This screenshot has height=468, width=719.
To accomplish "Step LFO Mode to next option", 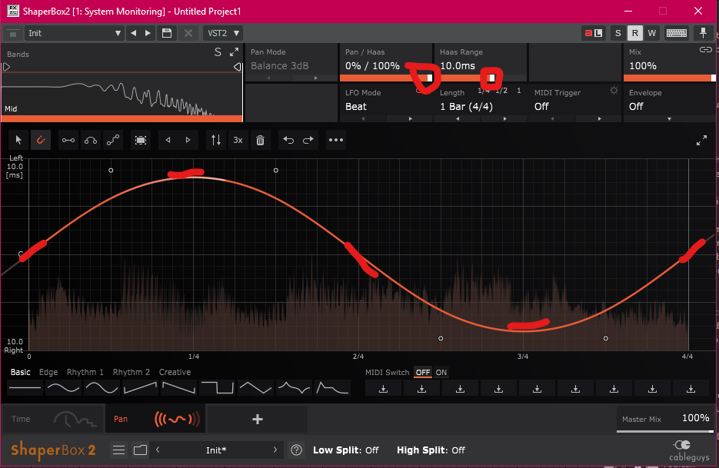I will pos(411,118).
